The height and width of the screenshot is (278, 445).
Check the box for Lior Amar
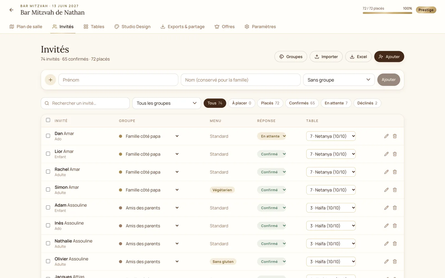pos(48,154)
